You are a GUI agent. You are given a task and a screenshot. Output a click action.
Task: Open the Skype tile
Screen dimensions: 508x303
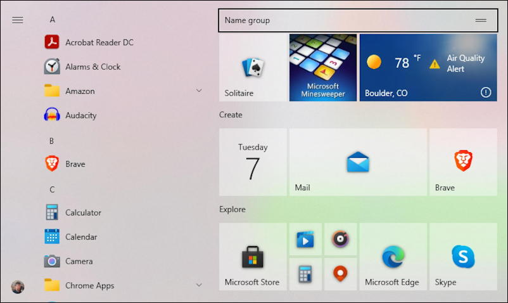(463, 257)
